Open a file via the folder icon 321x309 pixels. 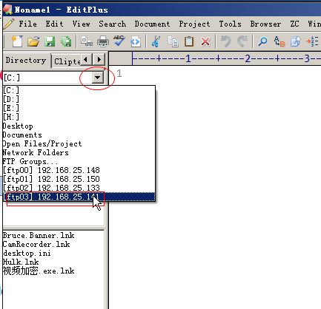pyautogui.click(x=33, y=41)
